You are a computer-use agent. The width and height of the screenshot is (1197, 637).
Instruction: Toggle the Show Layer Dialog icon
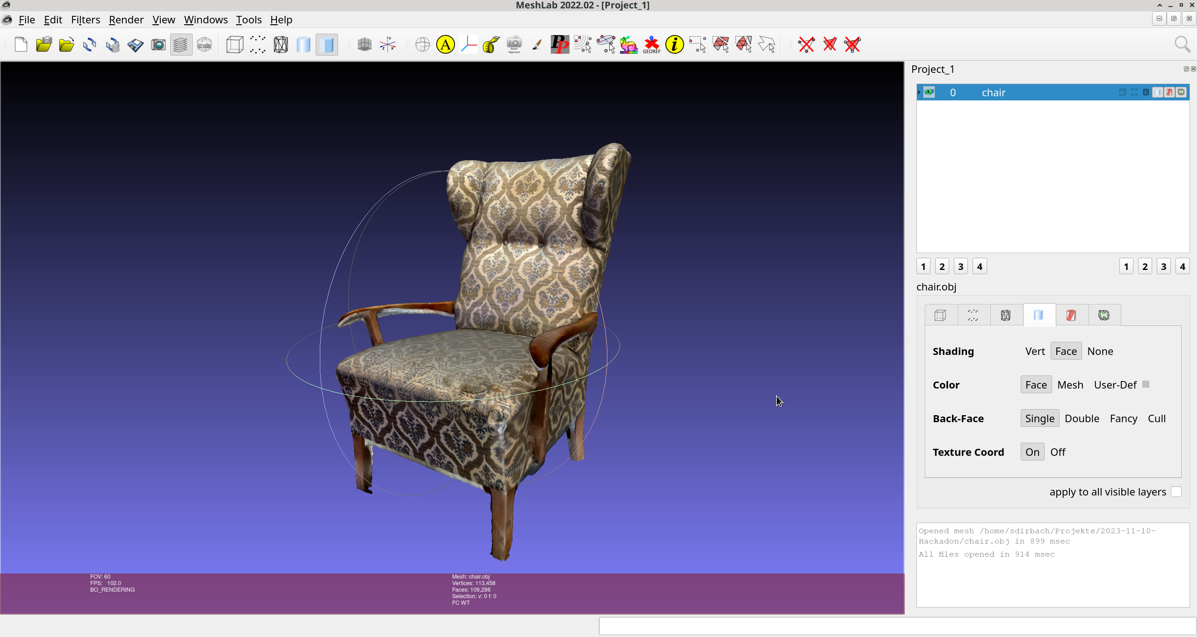181,45
